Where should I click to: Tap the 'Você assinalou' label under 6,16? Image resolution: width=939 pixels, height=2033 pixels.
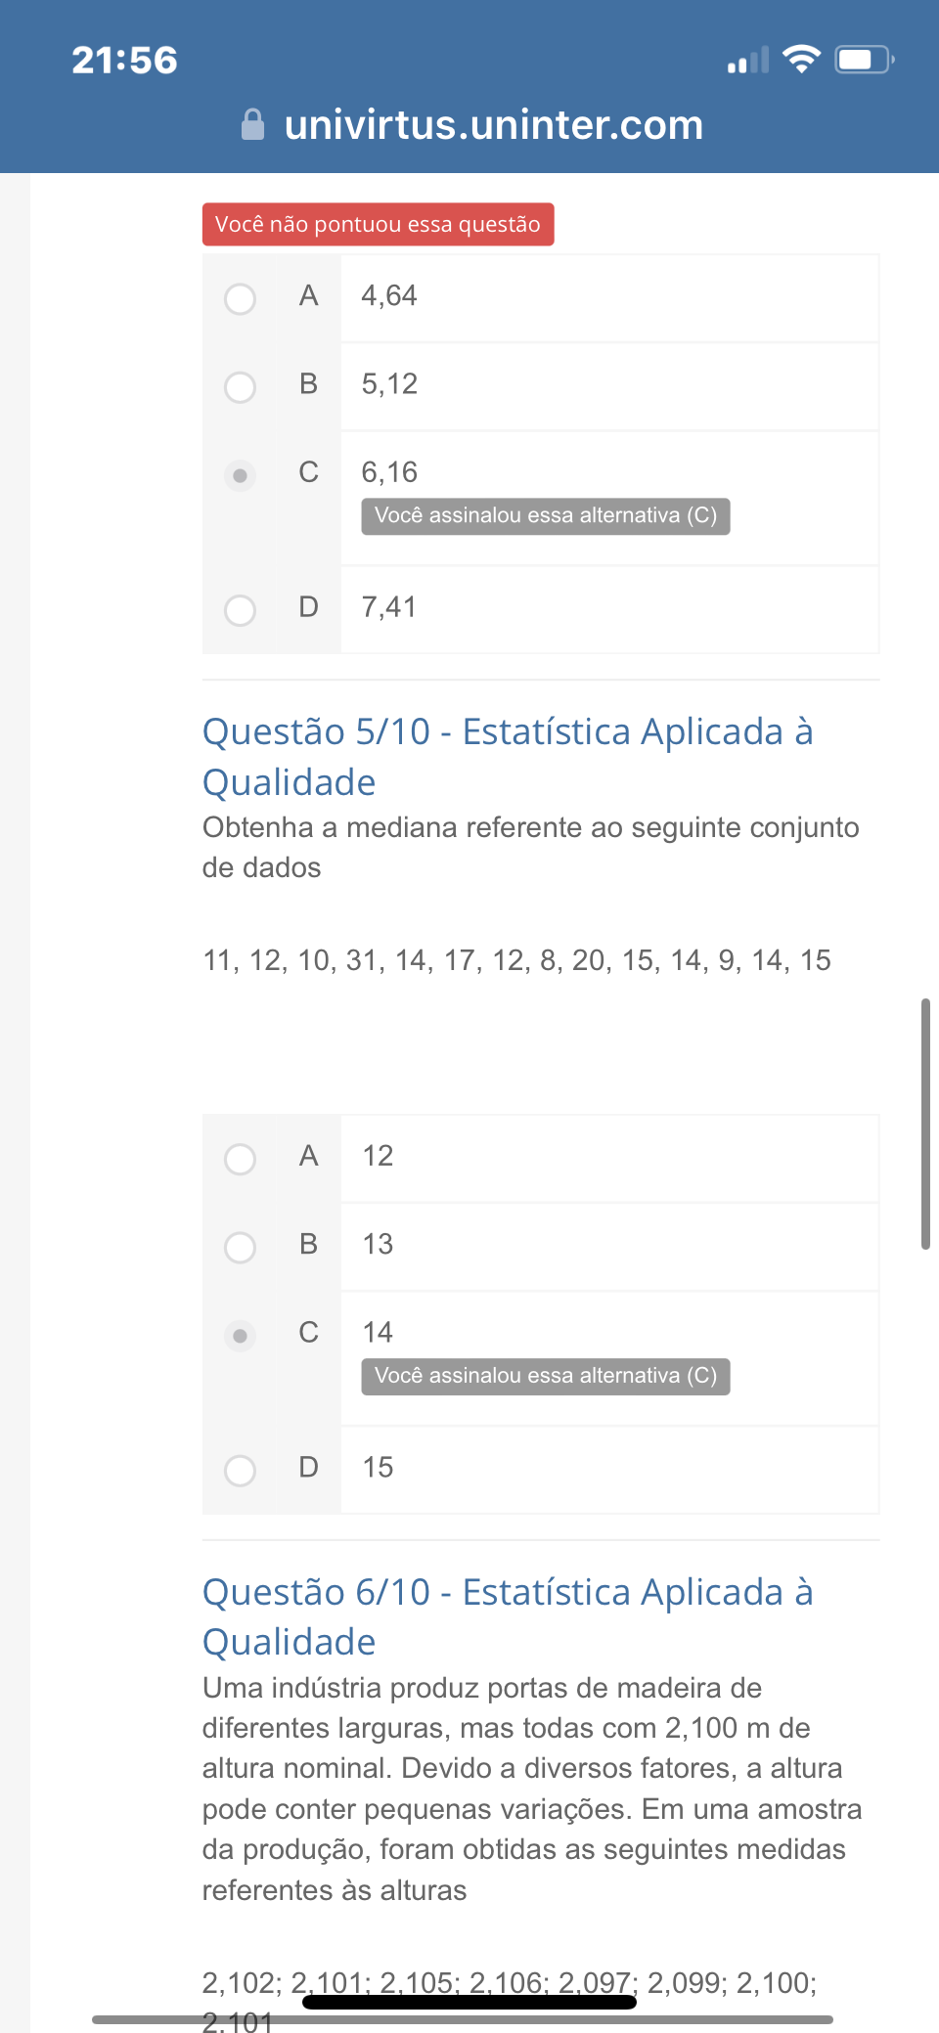(x=545, y=515)
